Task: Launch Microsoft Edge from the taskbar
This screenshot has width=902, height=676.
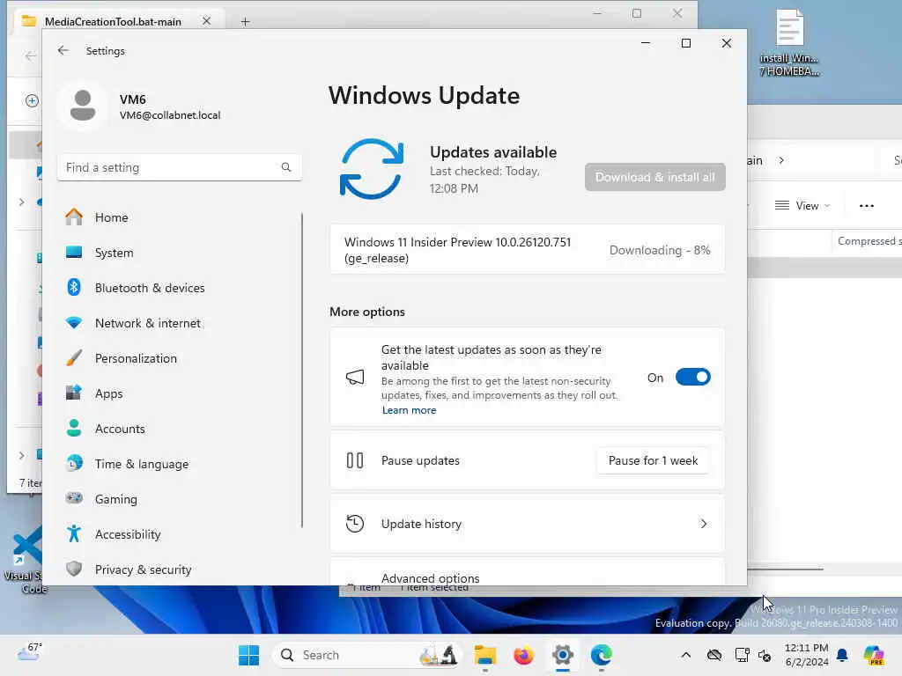Action: point(601,655)
